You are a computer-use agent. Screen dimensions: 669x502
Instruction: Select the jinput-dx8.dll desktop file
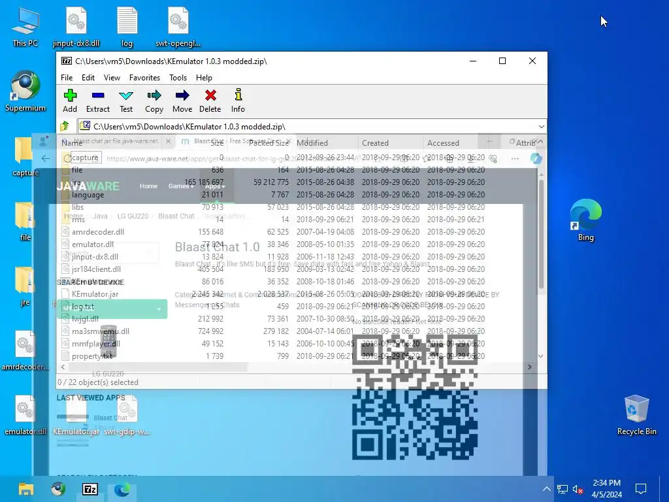pos(76,27)
